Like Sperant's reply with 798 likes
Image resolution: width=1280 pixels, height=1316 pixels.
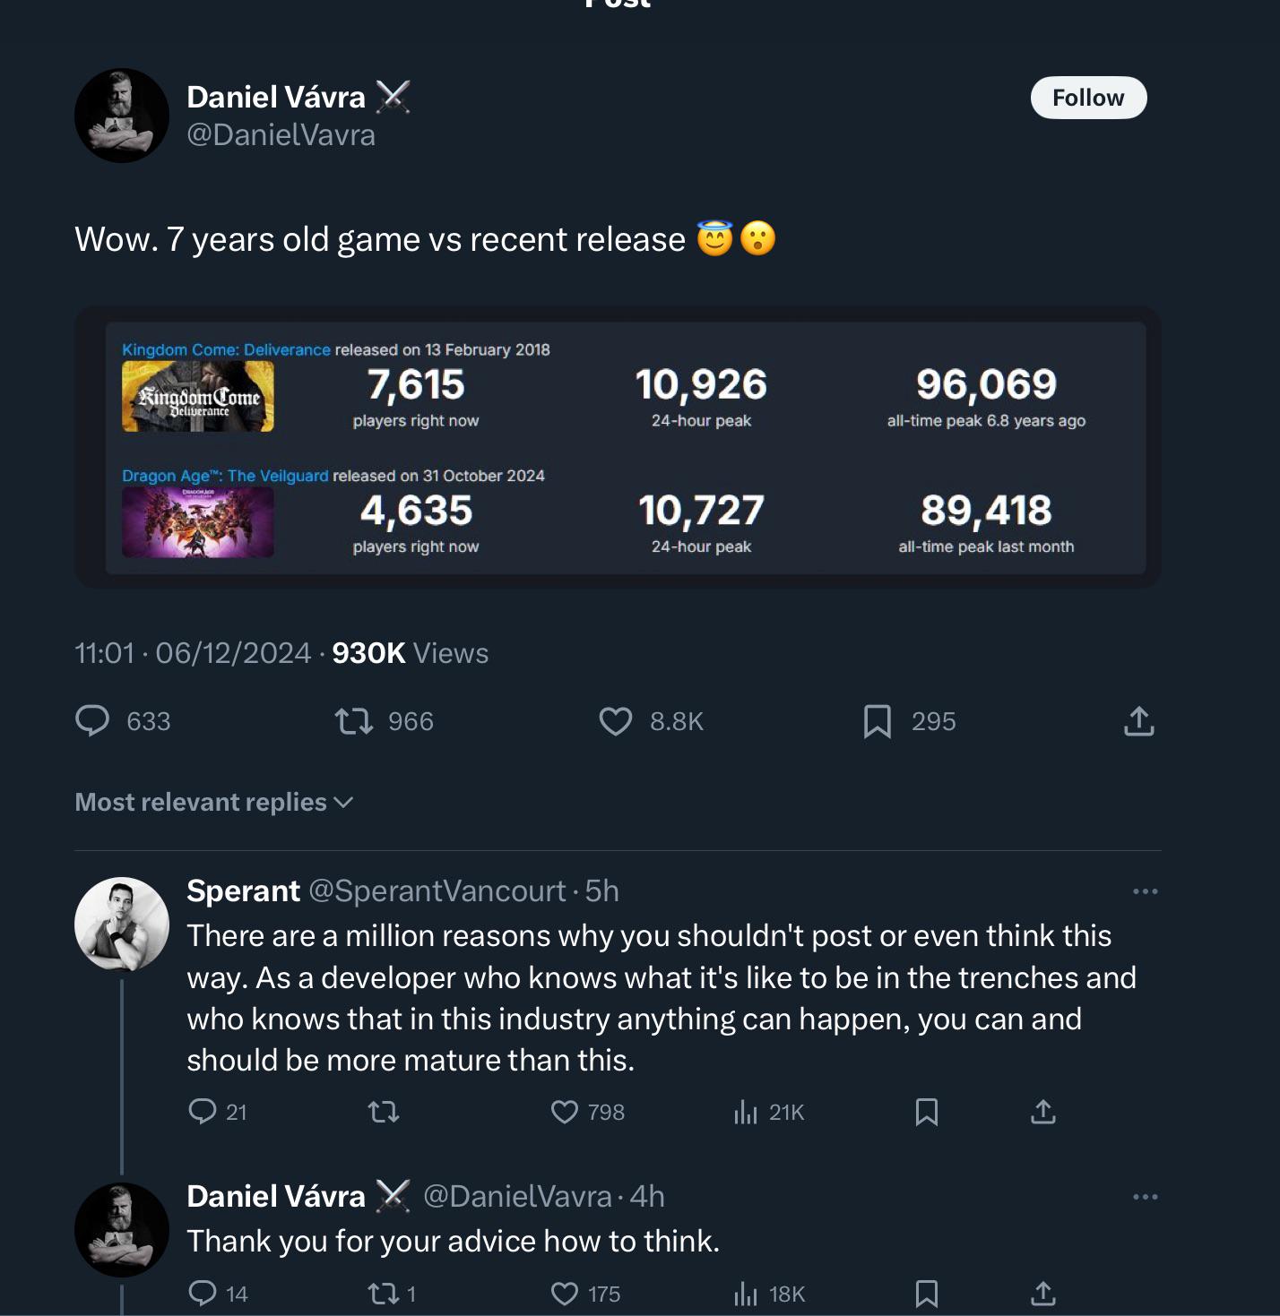tap(565, 1112)
